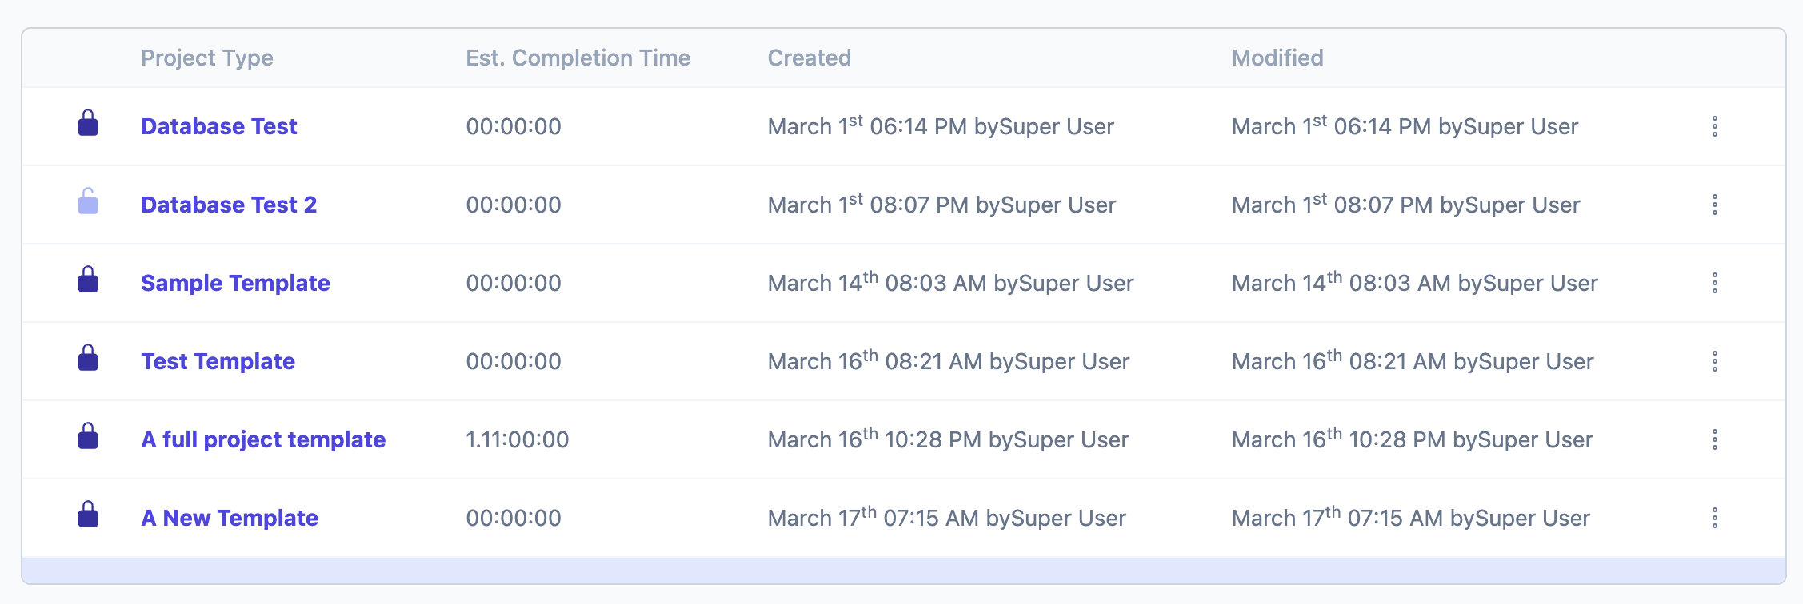
Task: Open three-dot menu for Database Test
Action: pyautogui.click(x=1714, y=126)
